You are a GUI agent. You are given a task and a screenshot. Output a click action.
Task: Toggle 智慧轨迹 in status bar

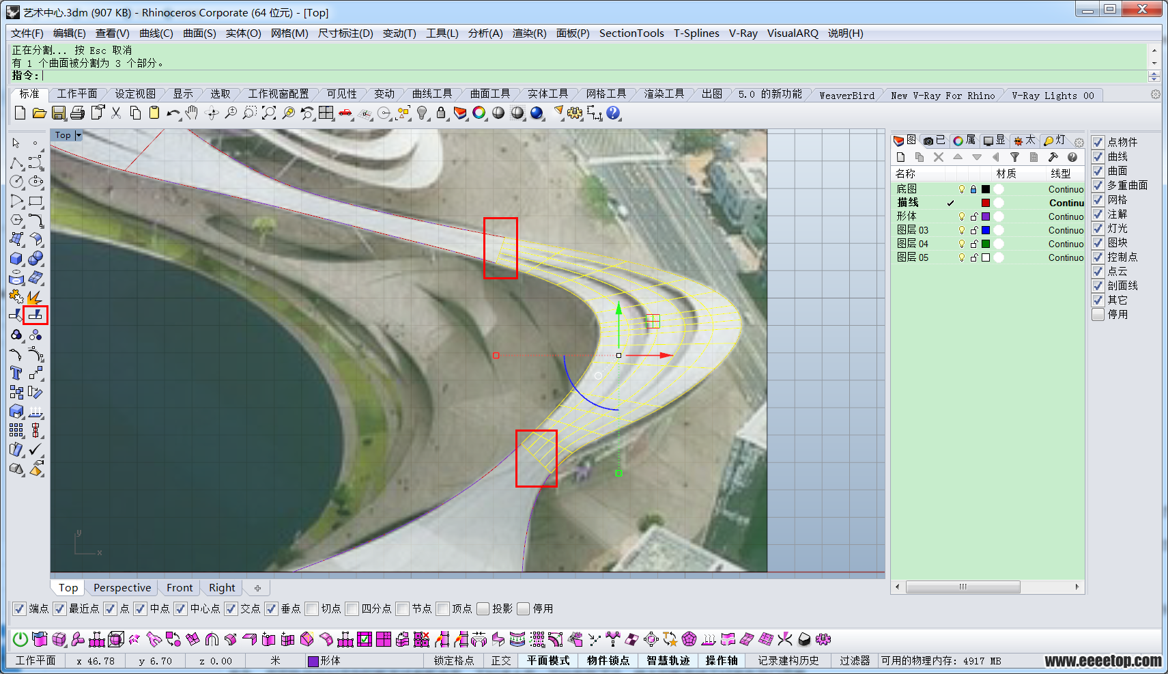(x=668, y=660)
